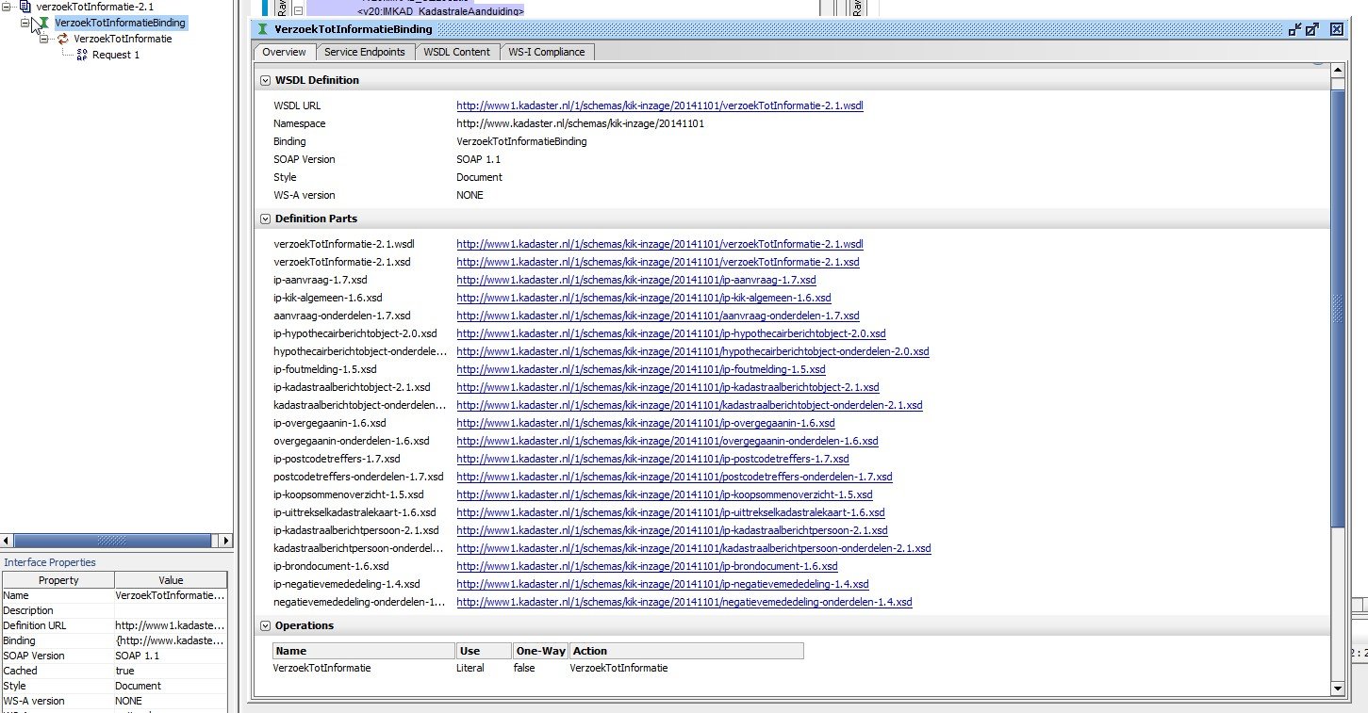Click the Interface Properties panel title
The image size is (1368, 713).
[x=49, y=562]
